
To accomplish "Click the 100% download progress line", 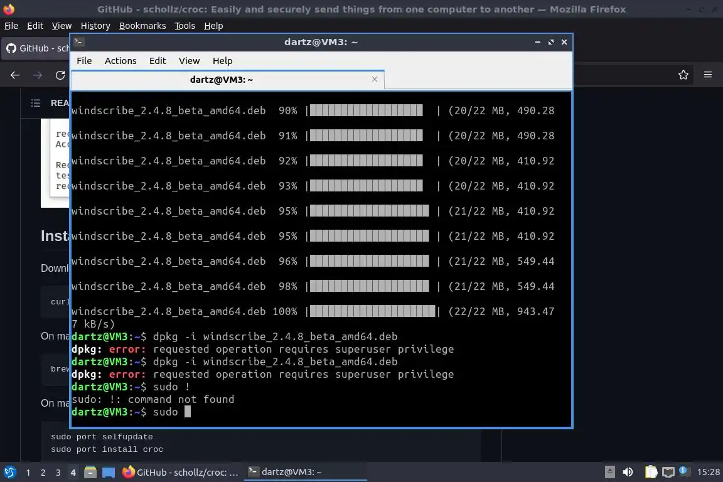I will tap(313, 311).
